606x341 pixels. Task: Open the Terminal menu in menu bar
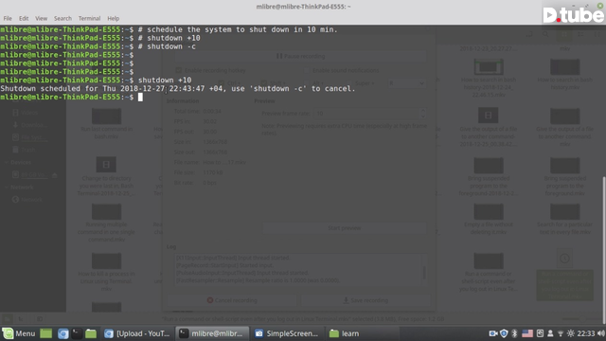click(x=89, y=18)
